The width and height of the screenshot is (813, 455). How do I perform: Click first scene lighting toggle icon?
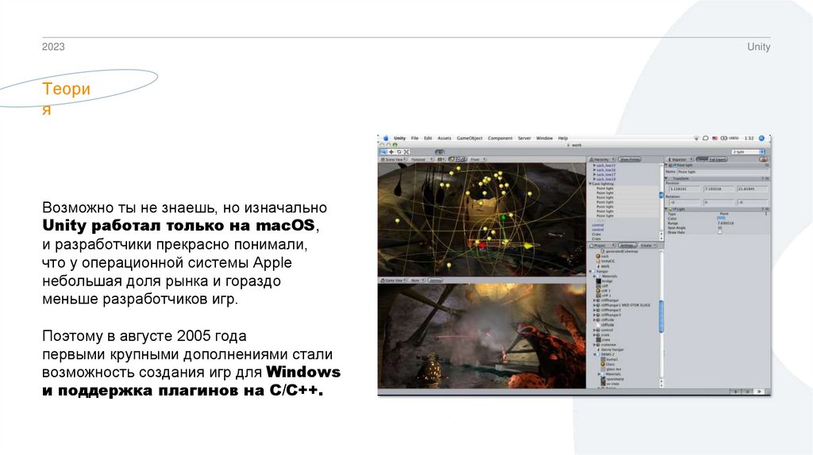[452, 159]
